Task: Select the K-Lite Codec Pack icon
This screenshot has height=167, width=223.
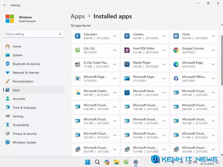Action: [x=78, y=64]
